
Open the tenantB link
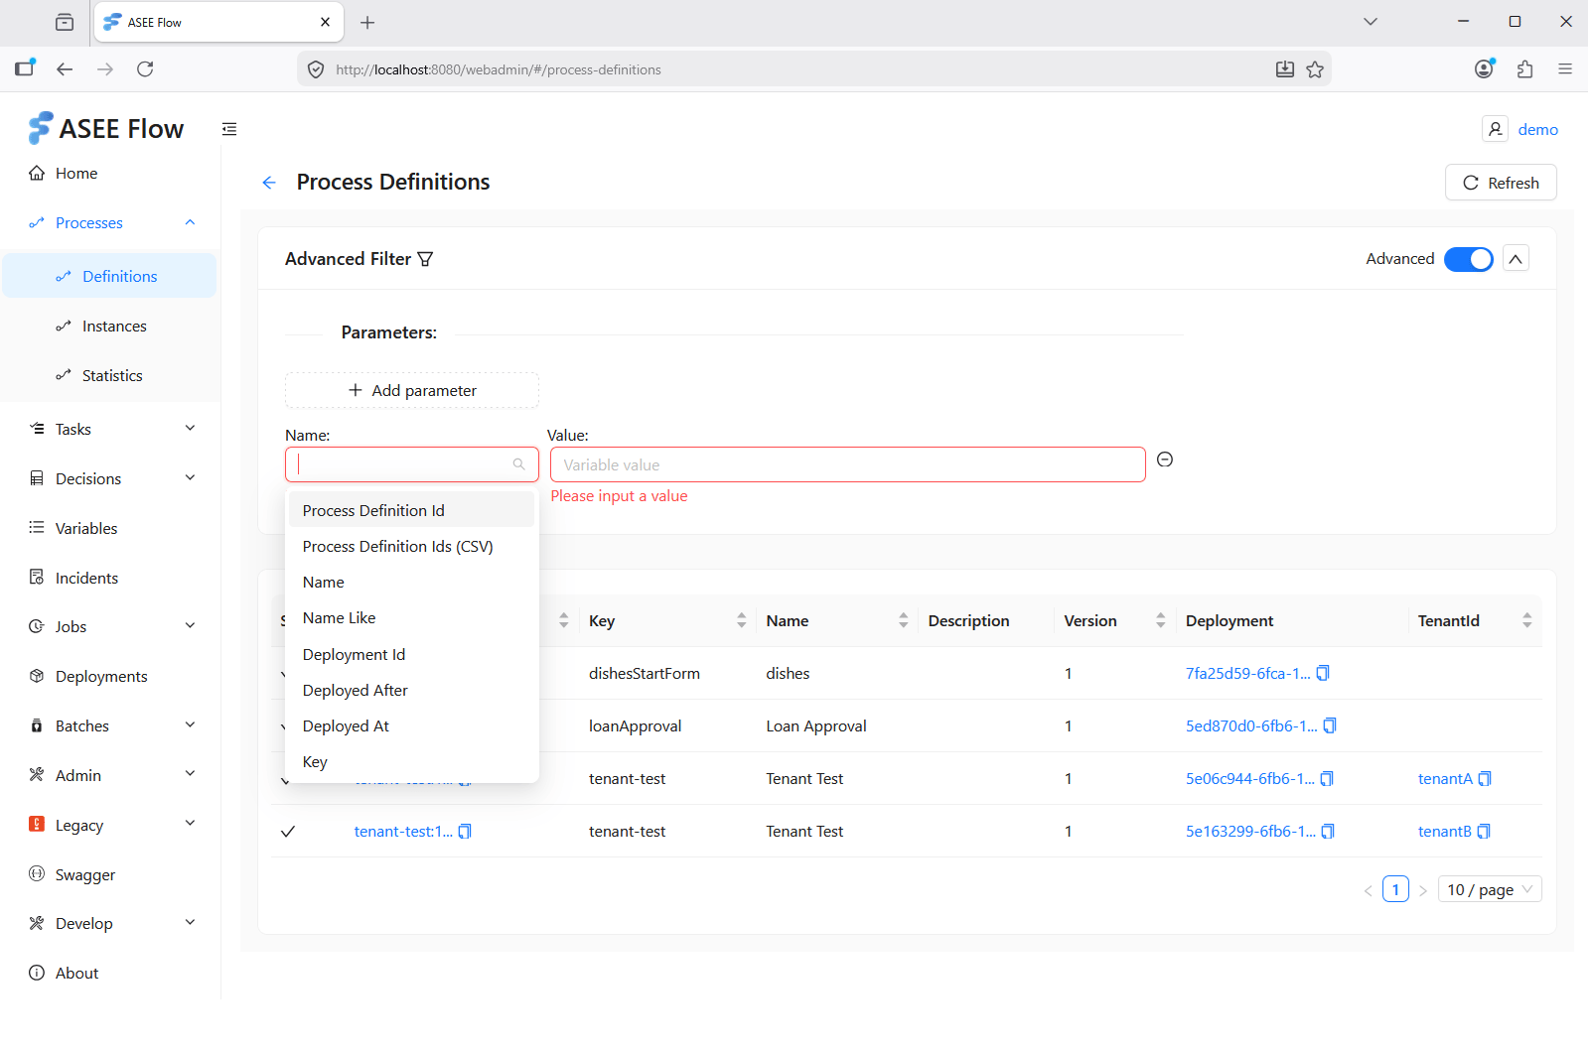(1444, 831)
